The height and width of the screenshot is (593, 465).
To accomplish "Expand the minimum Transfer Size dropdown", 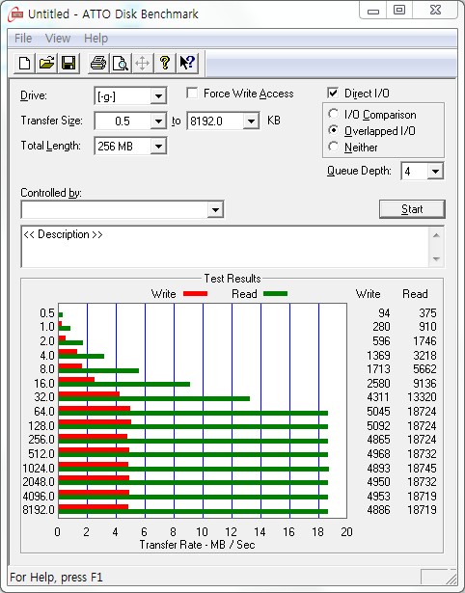I will point(158,121).
